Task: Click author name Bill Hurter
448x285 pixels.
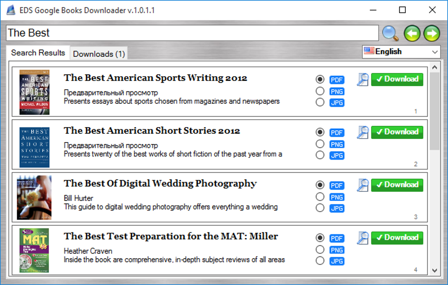Action: tap(78, 198)
